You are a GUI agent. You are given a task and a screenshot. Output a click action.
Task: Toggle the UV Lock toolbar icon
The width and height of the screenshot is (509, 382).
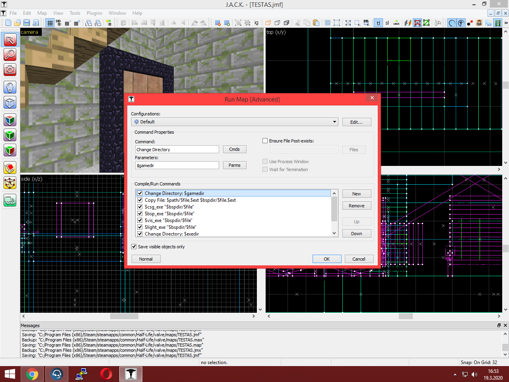[396, 23]
